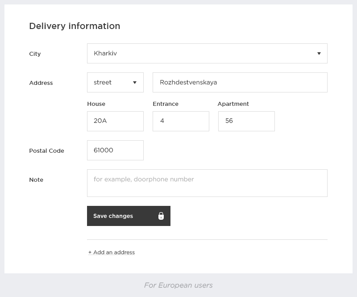Click the street name field containing Rozhdestvenskaya
Image resolution: width=357 pixels, height=297 pixels.
coord(240,82)
